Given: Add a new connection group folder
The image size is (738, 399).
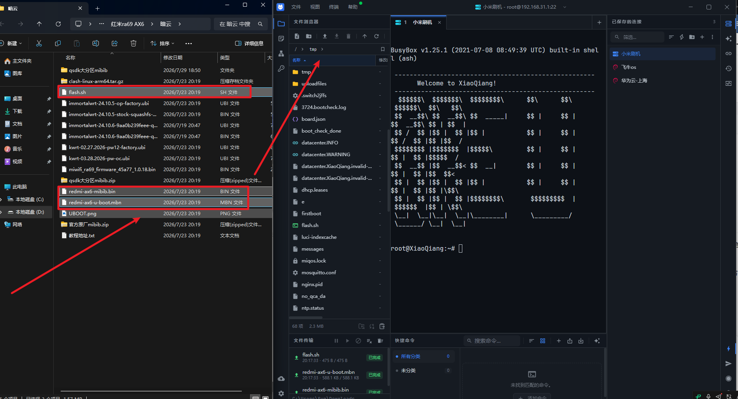Looking at the screenshot, I should (x=692, y=37).
